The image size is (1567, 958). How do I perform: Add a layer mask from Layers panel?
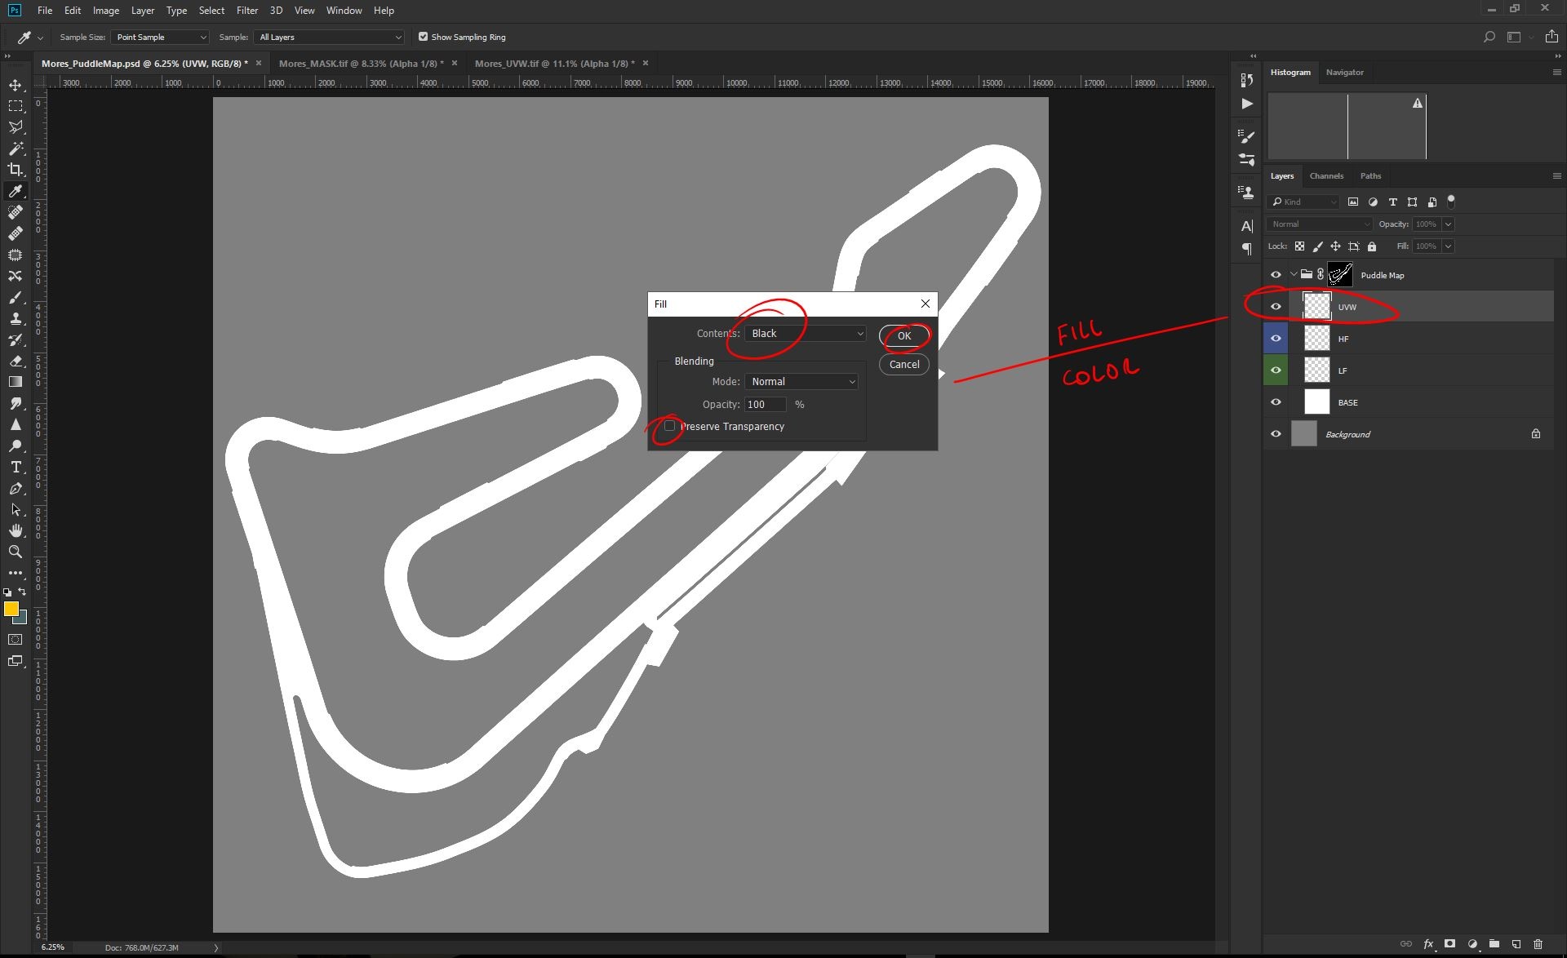pos(1449,944)
